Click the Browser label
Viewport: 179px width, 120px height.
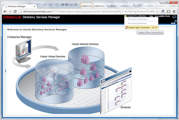pos(126,107)
